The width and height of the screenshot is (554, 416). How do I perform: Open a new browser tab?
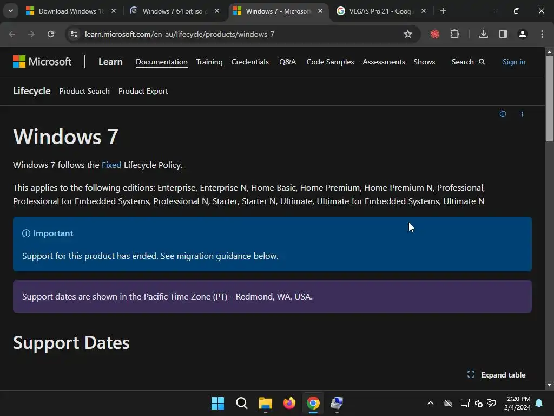pyautogui.click(x=443, y=11)
